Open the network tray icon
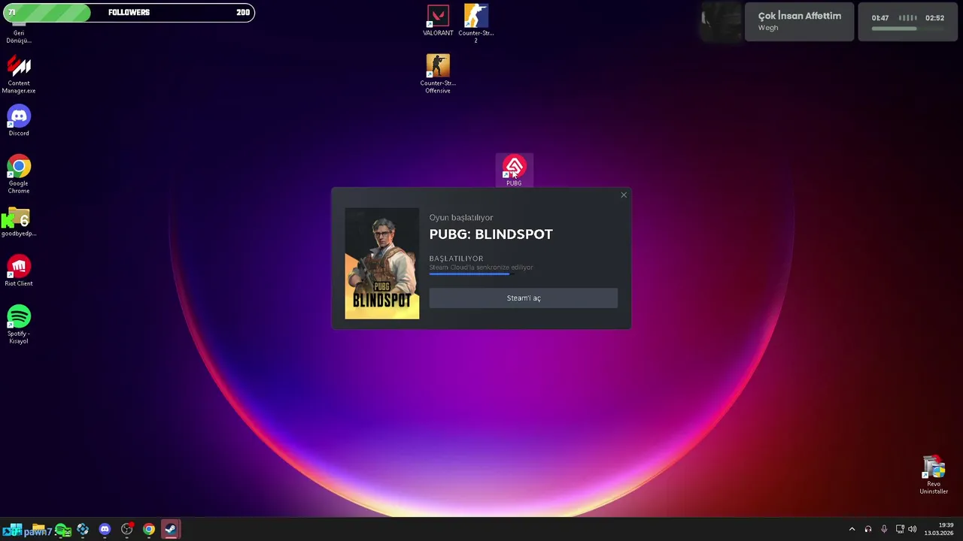Viewport: 963px width, 541px height. [x=900, y=529]
